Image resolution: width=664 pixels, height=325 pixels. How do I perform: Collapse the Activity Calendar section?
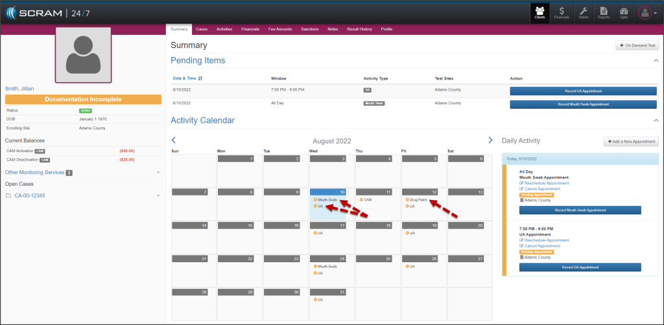(655, 120)
